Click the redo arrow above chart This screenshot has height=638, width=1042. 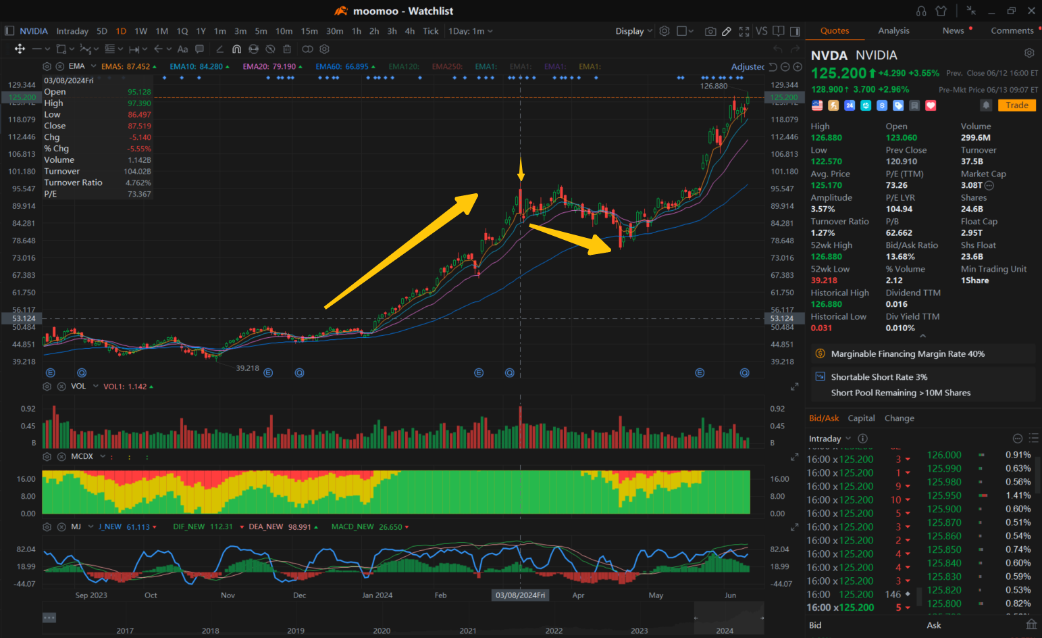tap(796, 49)
